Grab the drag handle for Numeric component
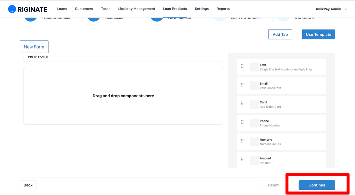Image resolution: width=355 pixels, height=195 pixels. point(242,141)
